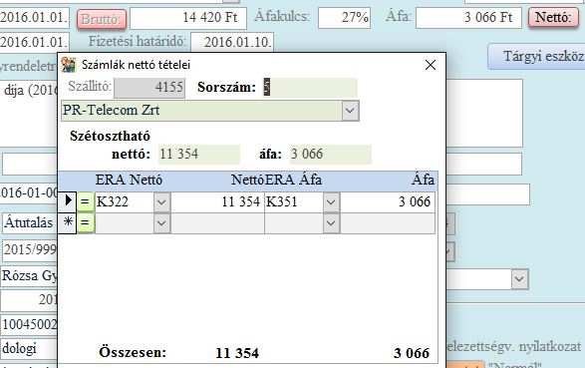Click the Sorszám input field
The height and width of the screenshot is (368, 585).
pyautogui.click(x=310, y=88)
